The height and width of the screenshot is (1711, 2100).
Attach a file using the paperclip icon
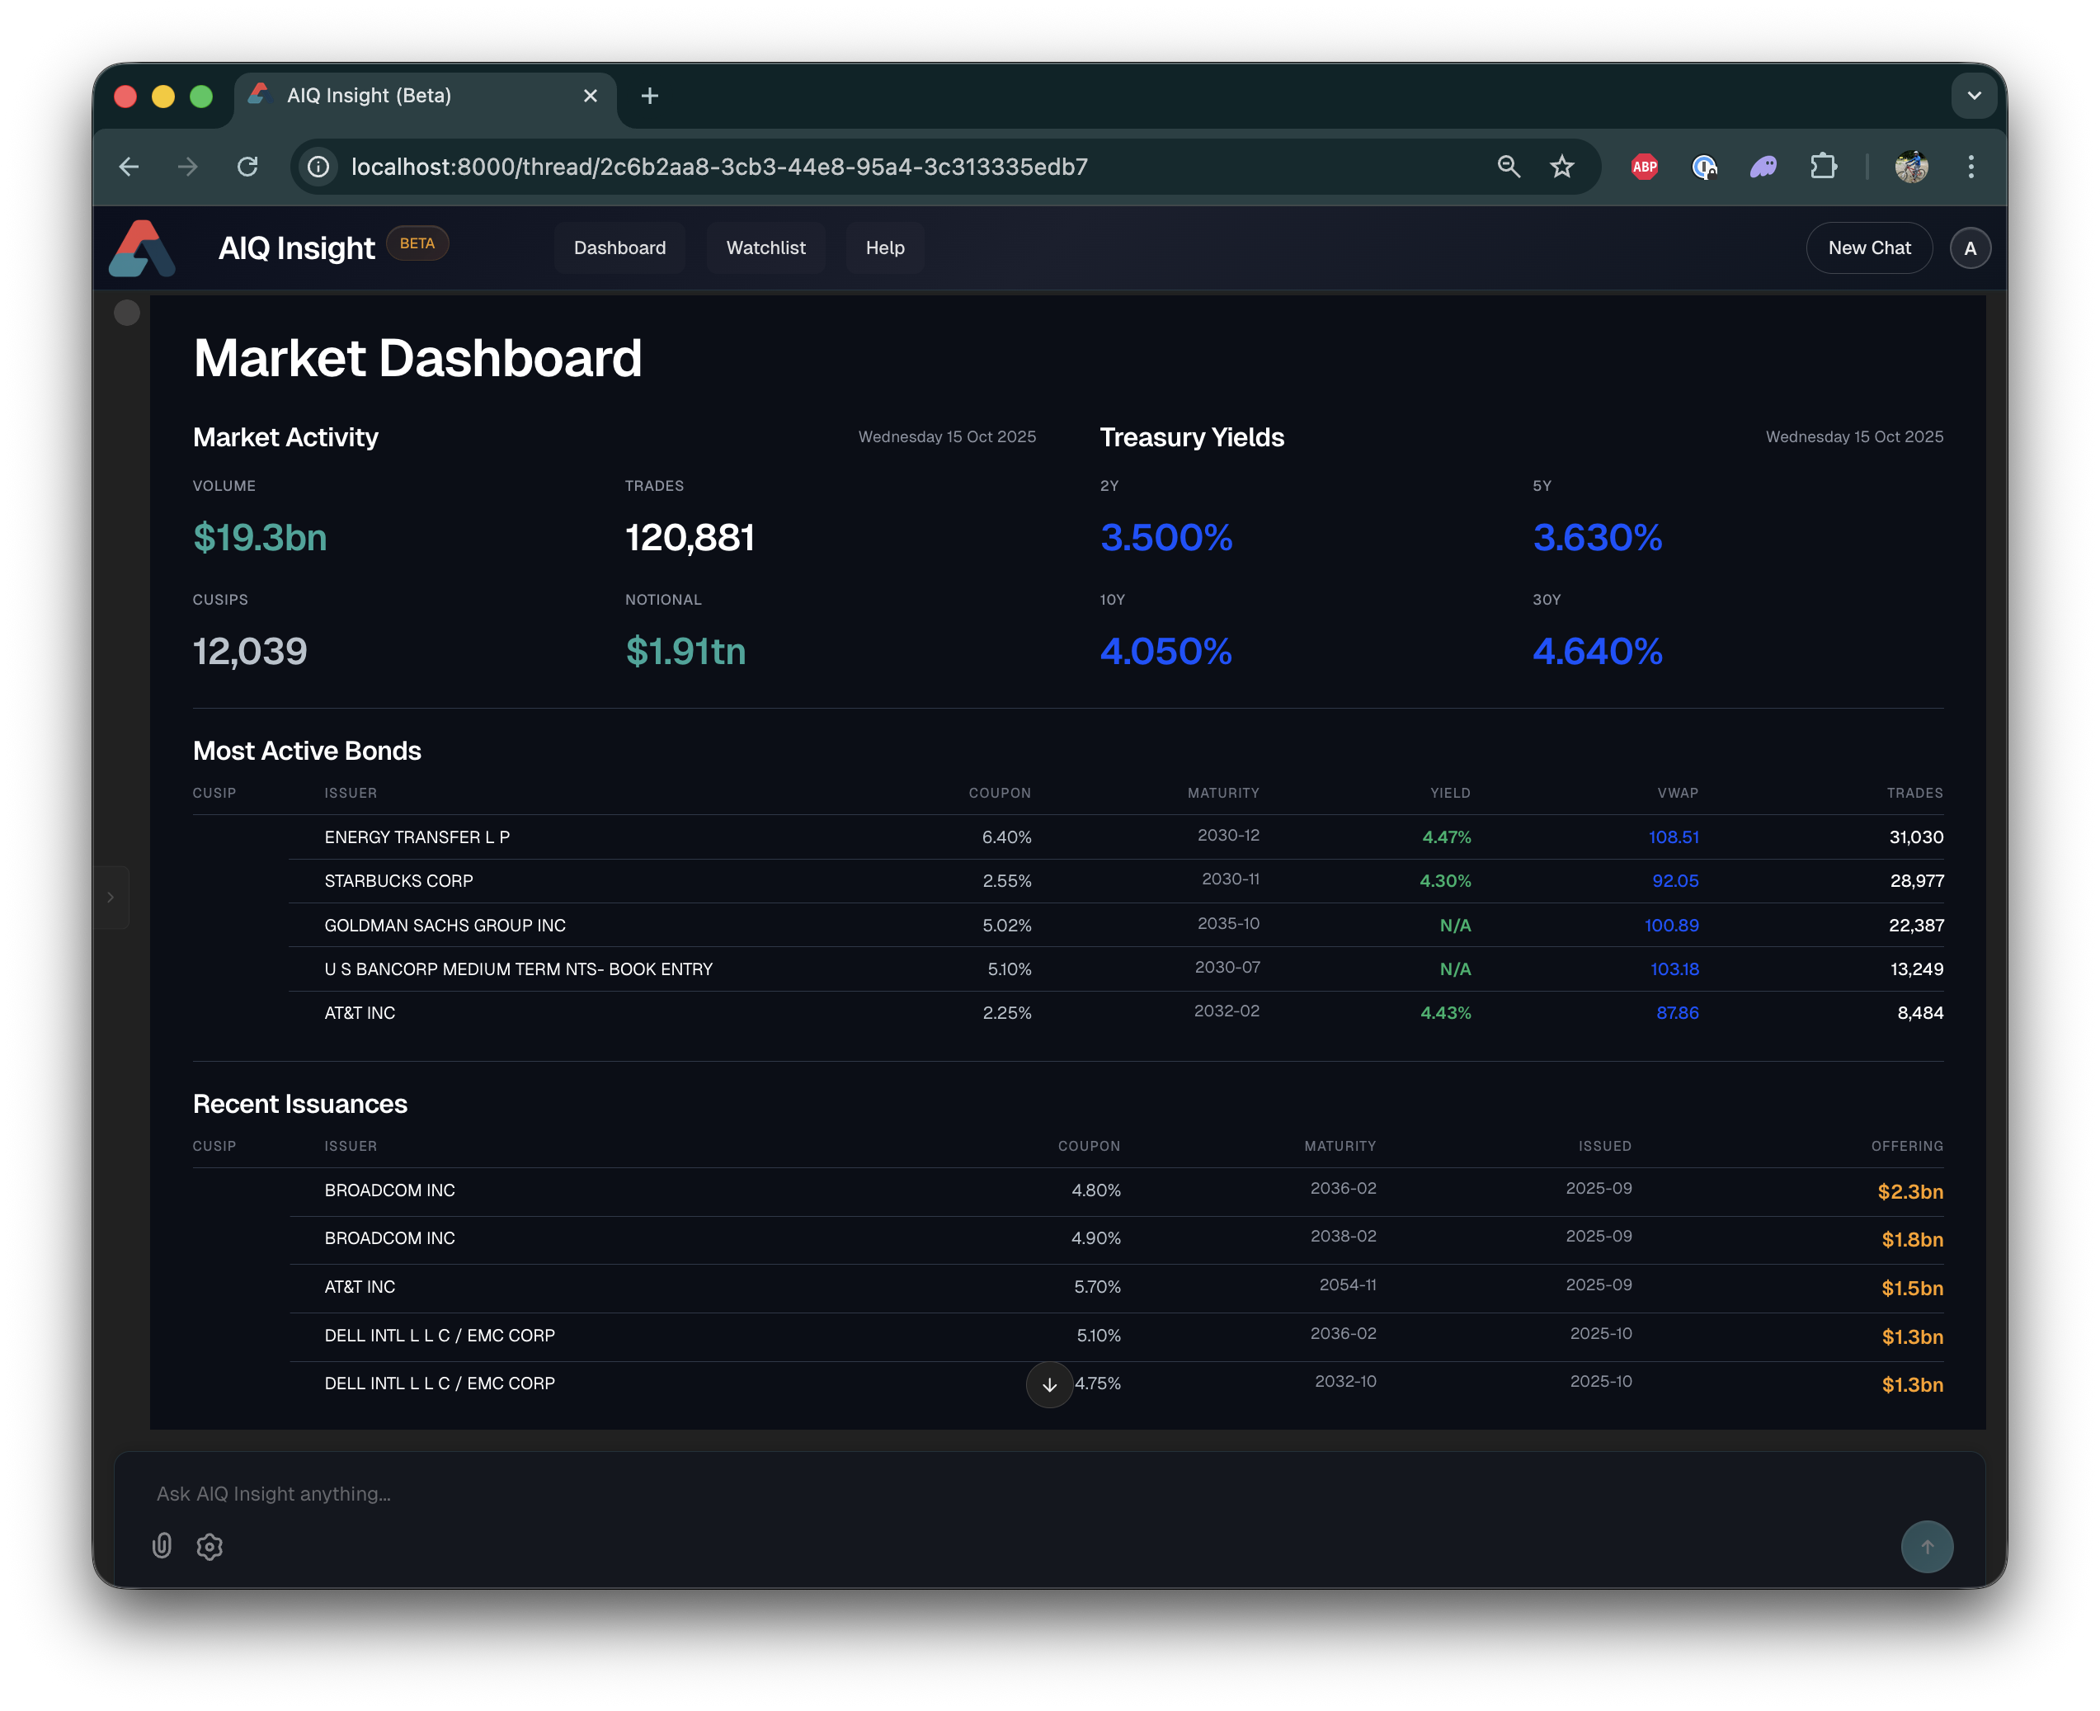tap(162, 1546)
